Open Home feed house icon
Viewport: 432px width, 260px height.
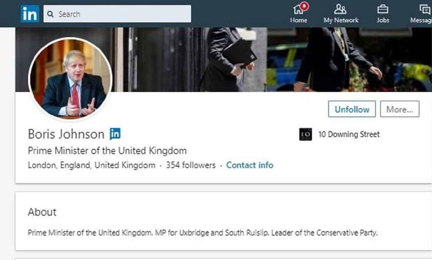pos(298,9)
